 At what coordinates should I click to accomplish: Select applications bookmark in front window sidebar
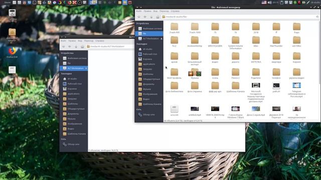tap(149, 64)
